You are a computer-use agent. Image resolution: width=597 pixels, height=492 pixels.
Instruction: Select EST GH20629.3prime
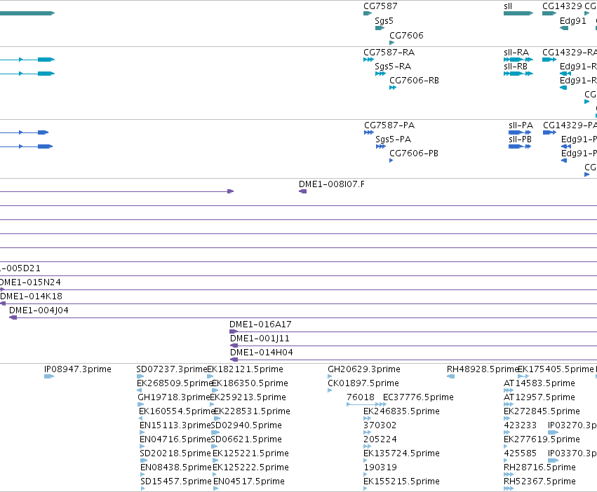(x=364, y=369)
